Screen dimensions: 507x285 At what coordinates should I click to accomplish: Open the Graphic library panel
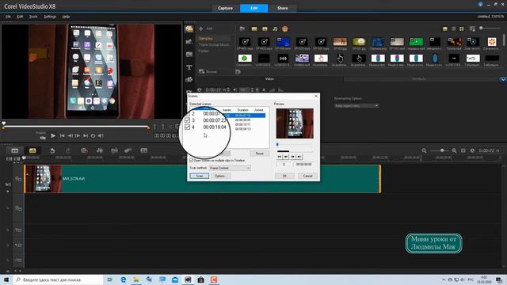point(189,79)
